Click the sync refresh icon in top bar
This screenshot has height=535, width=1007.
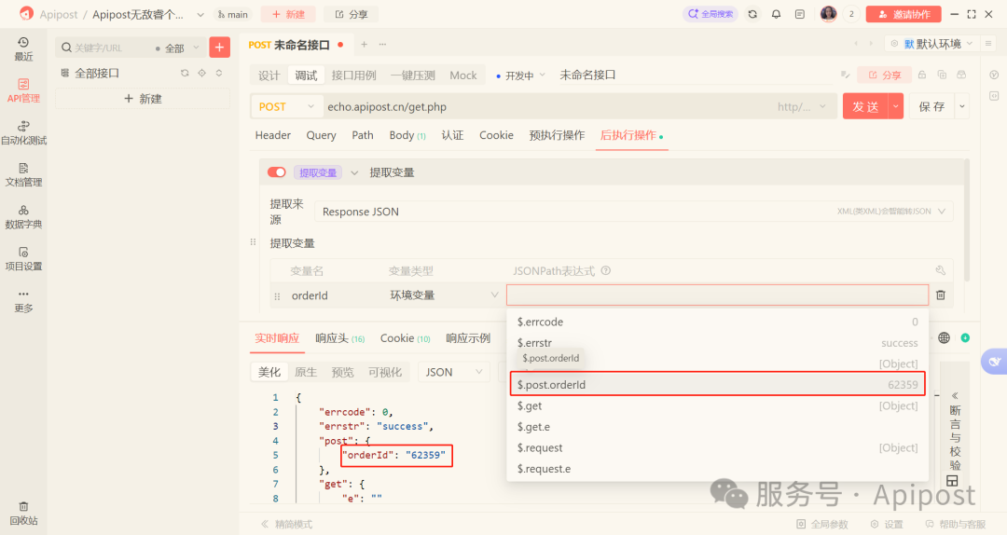752,14
